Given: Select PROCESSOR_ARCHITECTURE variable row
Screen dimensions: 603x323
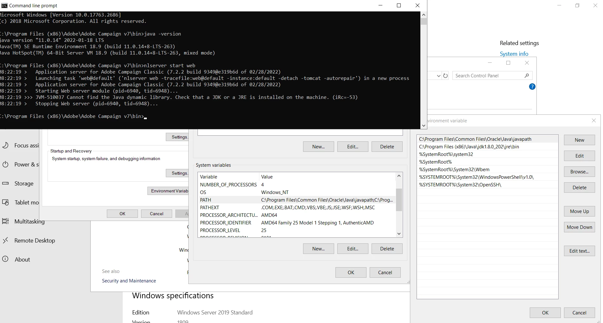Looking at the screenshot, I should coord(297,215).
